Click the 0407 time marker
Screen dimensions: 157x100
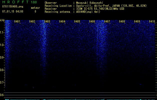[x=107, y=21]
